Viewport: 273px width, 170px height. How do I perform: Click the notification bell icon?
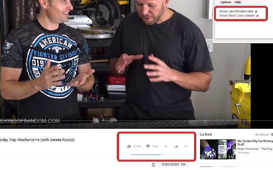(153, 164)
